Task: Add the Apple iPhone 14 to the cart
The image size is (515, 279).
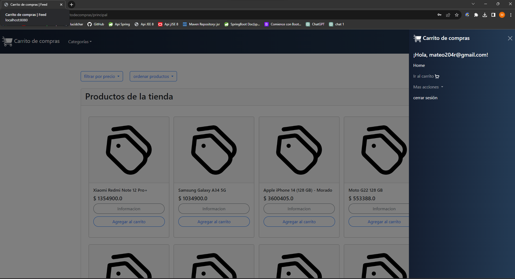Action: point(299,221)
